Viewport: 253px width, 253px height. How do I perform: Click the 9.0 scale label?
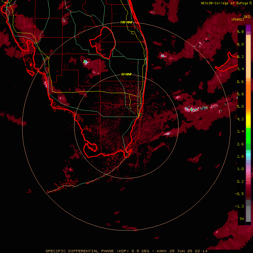click(240, 44)
